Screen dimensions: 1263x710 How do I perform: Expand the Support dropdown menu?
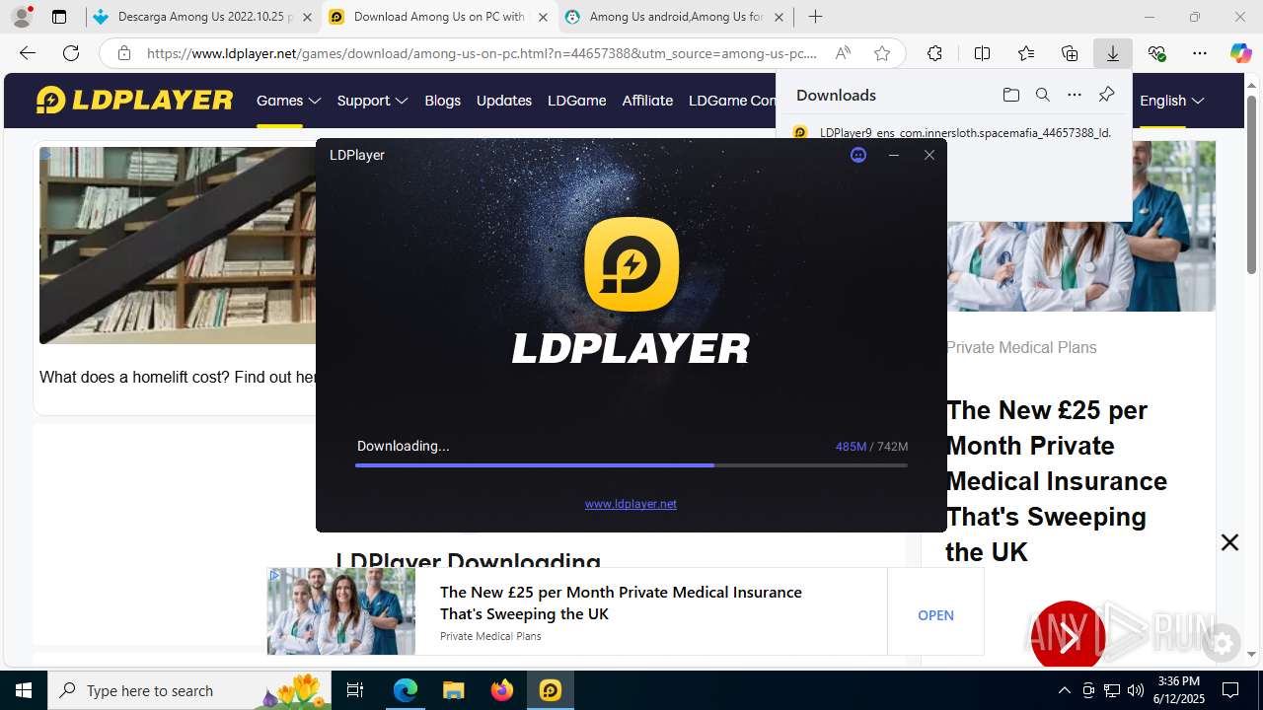click(x=372, y=101)
